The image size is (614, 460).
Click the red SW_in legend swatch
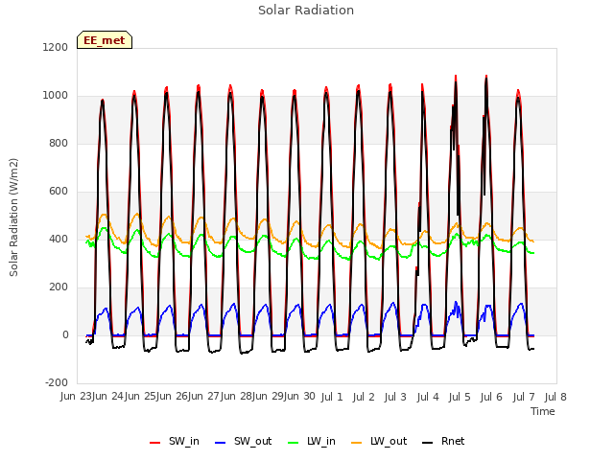(155, 443)
